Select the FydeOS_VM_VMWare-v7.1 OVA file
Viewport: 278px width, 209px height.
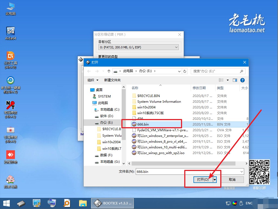pos(163,130)
